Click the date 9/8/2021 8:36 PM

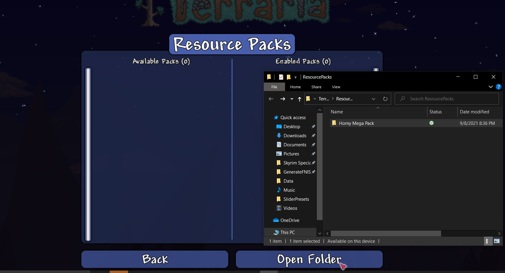(x=477, y=123)
